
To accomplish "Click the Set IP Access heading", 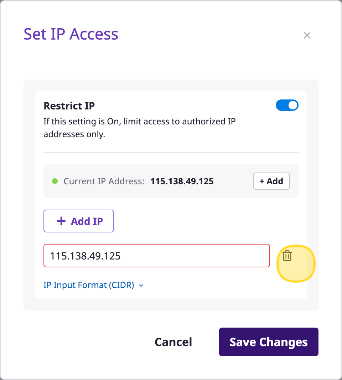I will click(x=71, y=34).
